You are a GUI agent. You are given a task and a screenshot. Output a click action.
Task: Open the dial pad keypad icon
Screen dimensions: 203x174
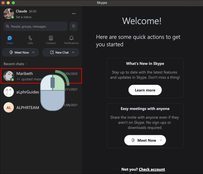[x=74, y=26]
